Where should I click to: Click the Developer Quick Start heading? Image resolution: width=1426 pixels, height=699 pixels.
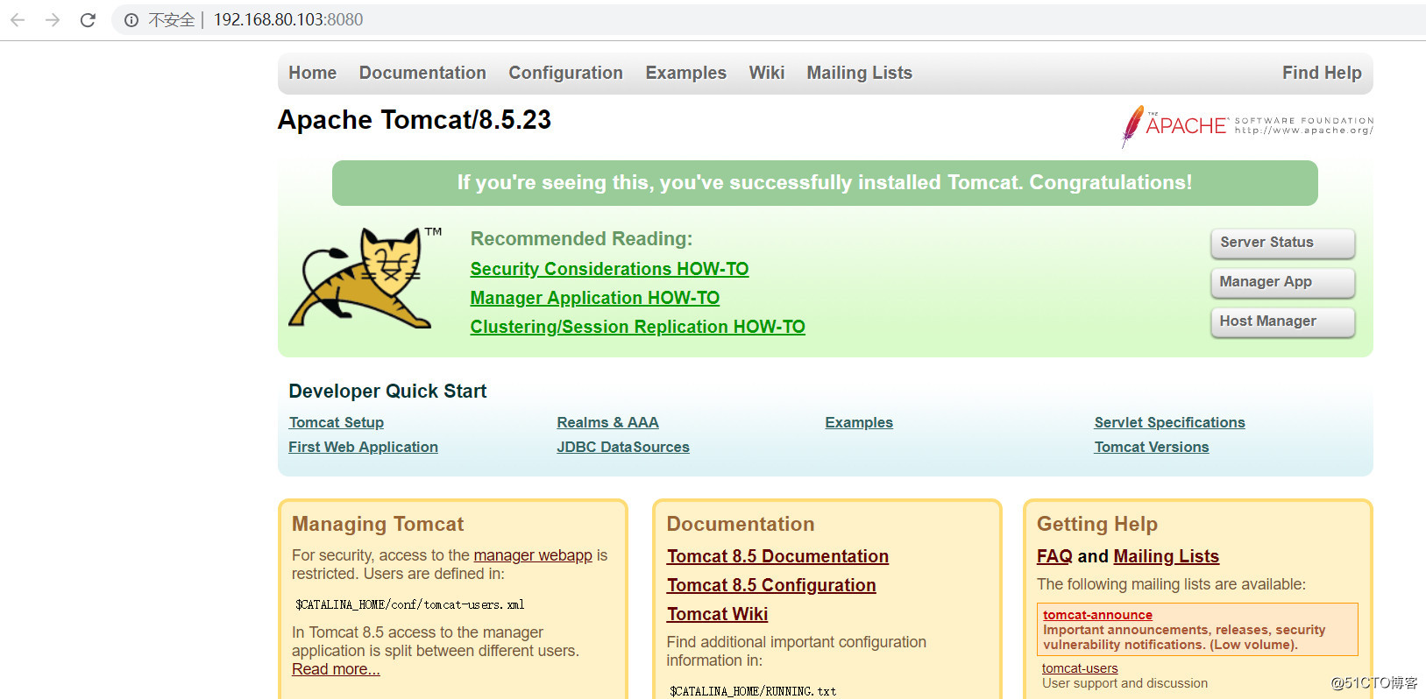387,392
